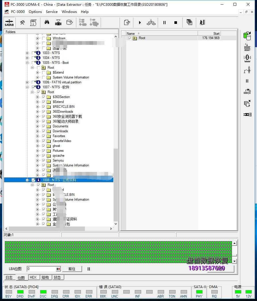Toggle checkbox for 360Downloads folder

pyautogui.click(x=44, y=112)
